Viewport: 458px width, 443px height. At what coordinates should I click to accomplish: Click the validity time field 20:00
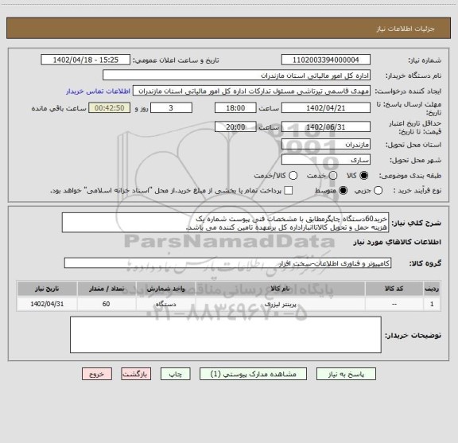point(235,126)
